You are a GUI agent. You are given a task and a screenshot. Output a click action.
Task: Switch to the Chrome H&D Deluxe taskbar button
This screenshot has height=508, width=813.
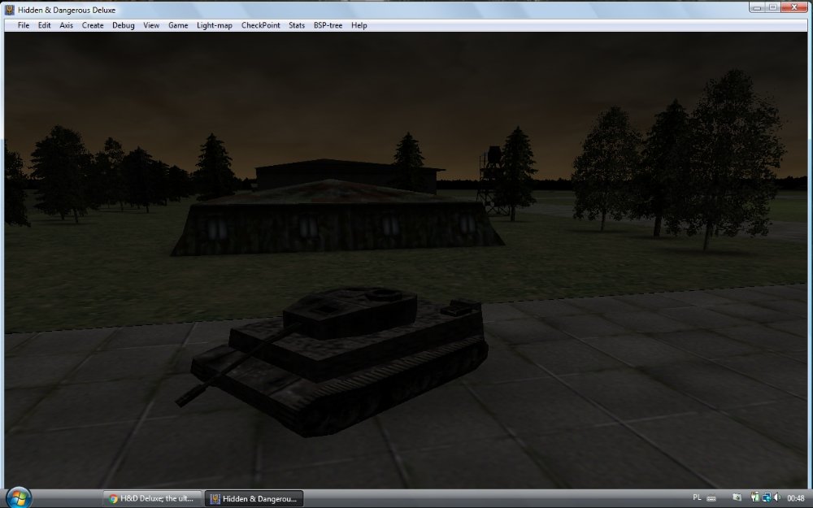click(x=152, y=497)
